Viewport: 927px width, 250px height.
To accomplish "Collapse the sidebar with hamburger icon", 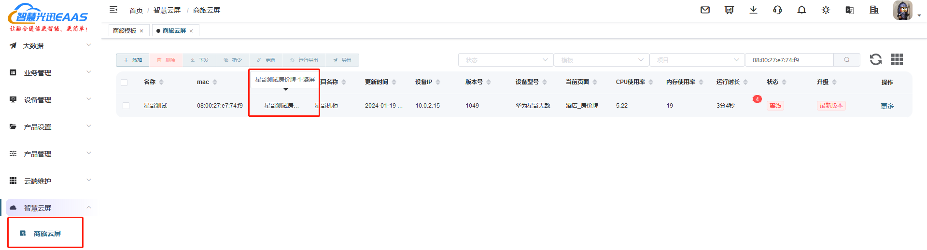I will click(x=113, y=10).
